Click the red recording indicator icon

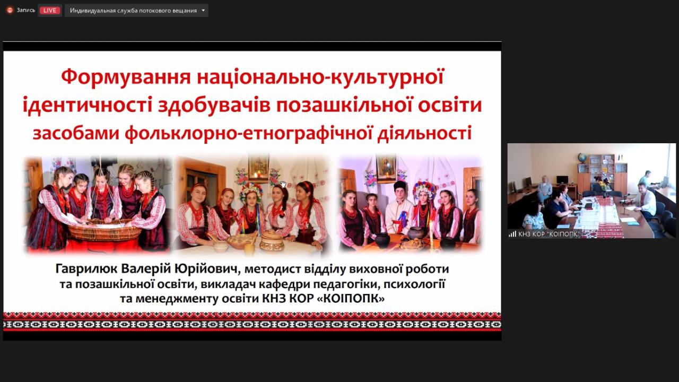point(10,10)
